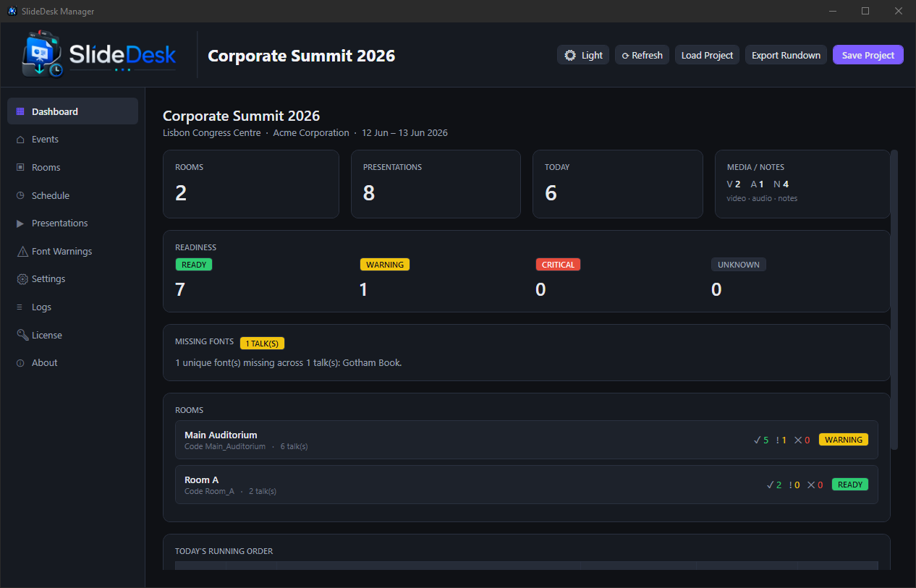Open the License page
The height and width of the screenshot is (588, 916).
pos(72,335)
